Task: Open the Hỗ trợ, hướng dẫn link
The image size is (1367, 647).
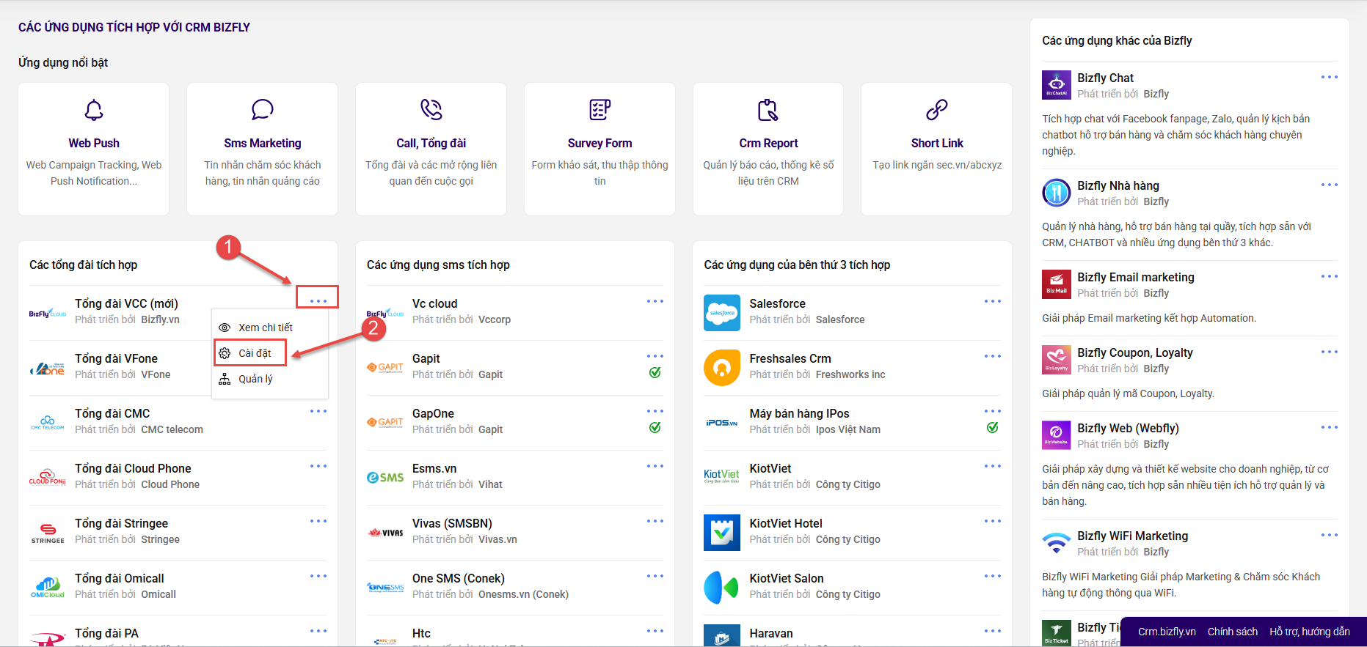Action: click(x=1310, y=632)
